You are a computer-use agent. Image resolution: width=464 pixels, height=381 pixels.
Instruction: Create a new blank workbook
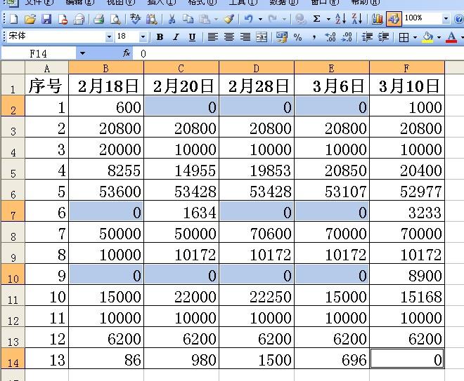pos(13,19)
